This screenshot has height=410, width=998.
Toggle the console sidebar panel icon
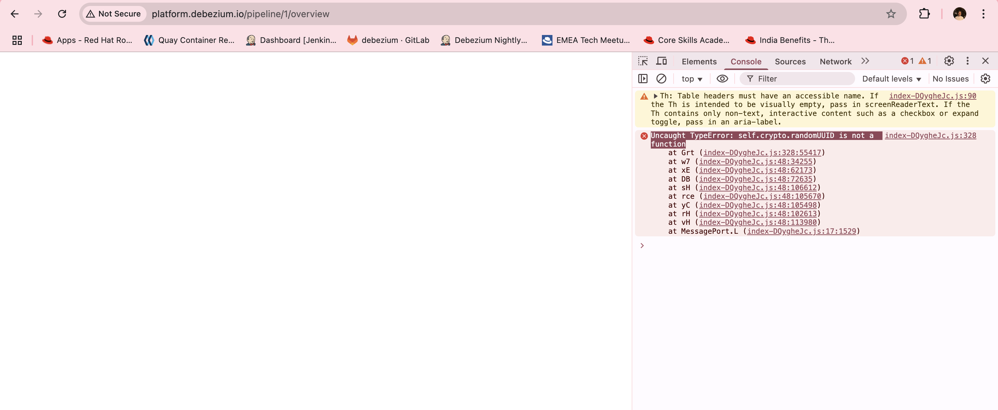(x=643, y=79)
